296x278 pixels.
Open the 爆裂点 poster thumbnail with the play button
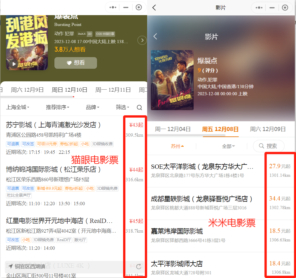coord(27,43)
